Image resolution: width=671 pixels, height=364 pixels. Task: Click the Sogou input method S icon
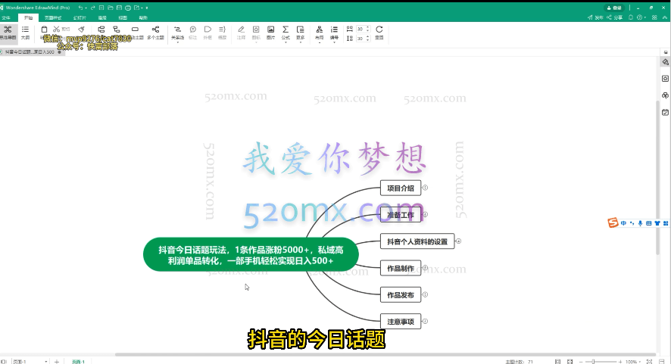(613, 222)
